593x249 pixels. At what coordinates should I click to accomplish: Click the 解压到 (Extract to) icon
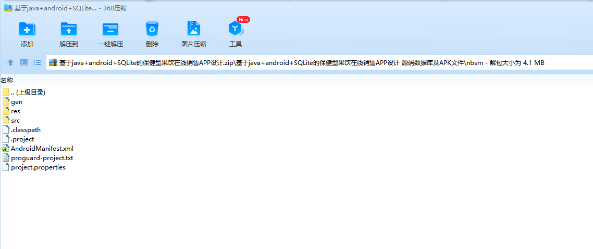pyautogui.click(x=69, y=29)
